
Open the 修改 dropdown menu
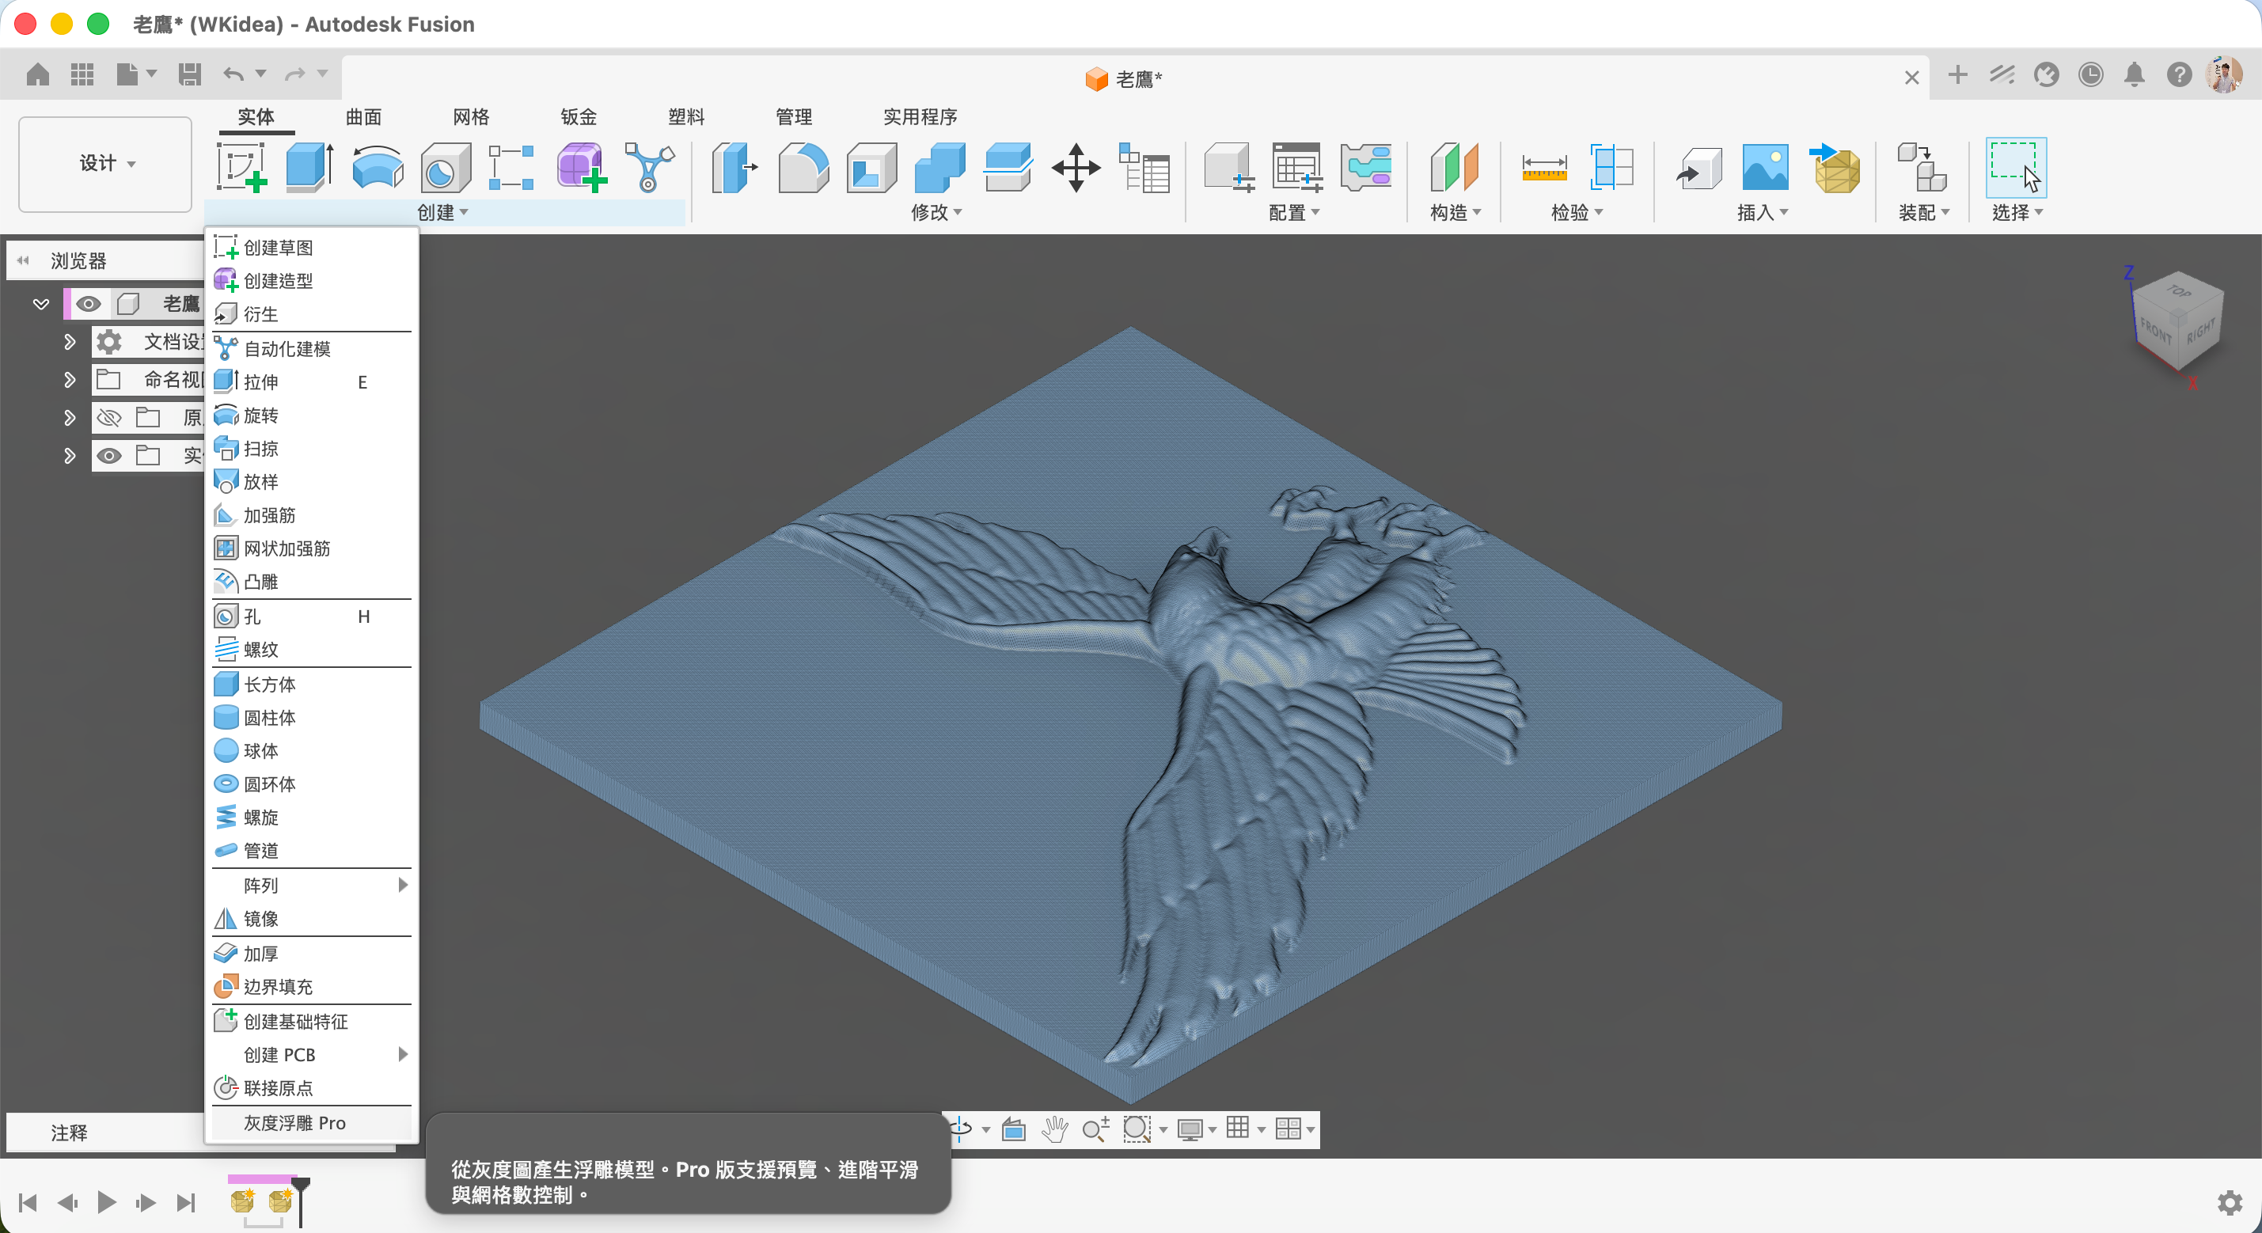point(936,213)
